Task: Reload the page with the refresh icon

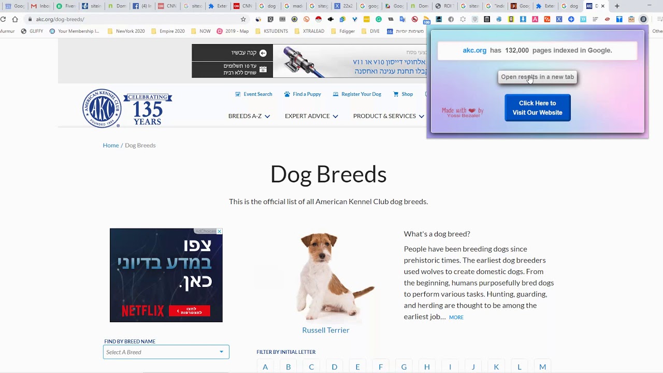Action: pos(3,19)
